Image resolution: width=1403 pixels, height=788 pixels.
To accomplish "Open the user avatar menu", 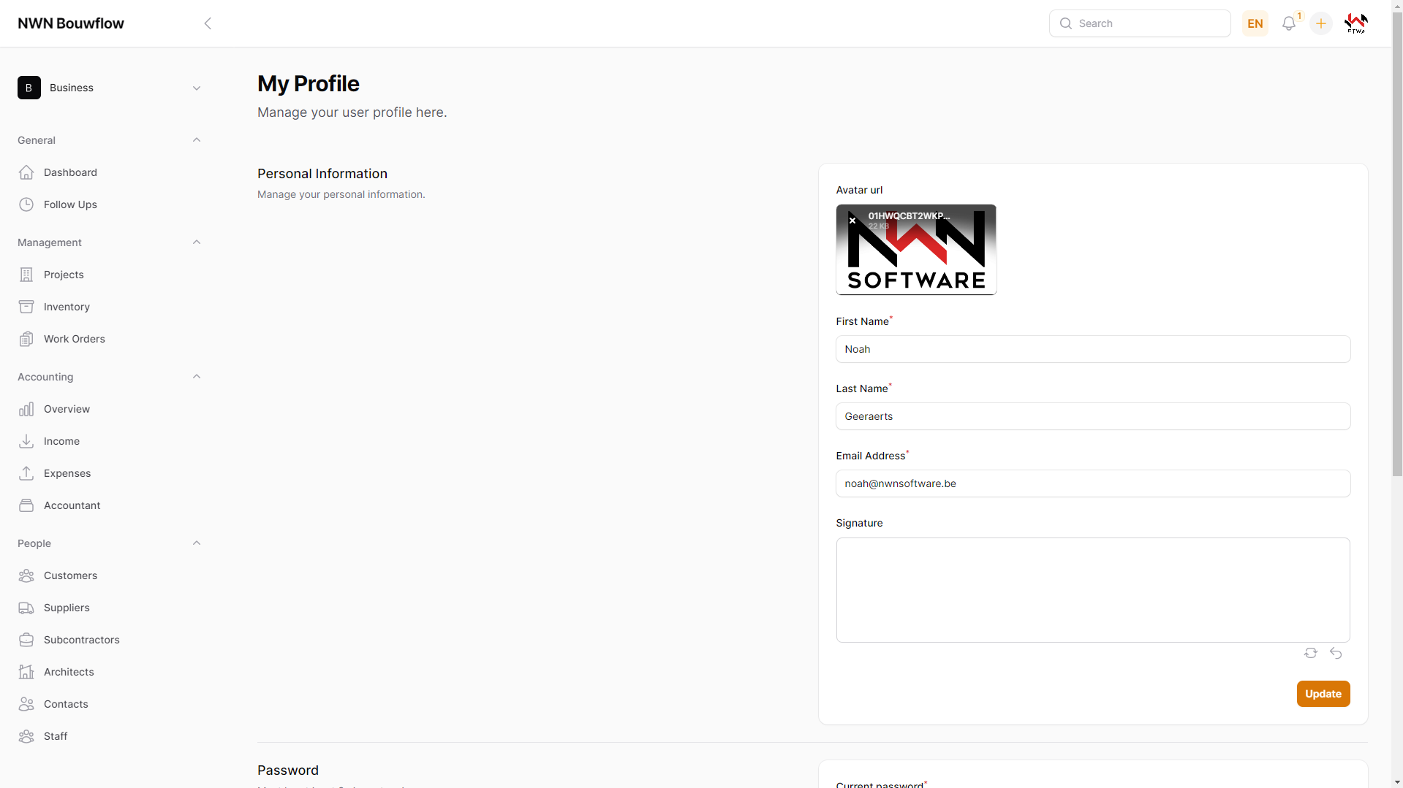I will [1355, 23].
